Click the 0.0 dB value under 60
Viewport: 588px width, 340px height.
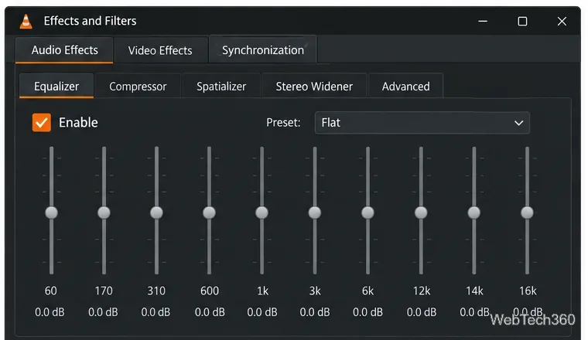pos(50,312)
